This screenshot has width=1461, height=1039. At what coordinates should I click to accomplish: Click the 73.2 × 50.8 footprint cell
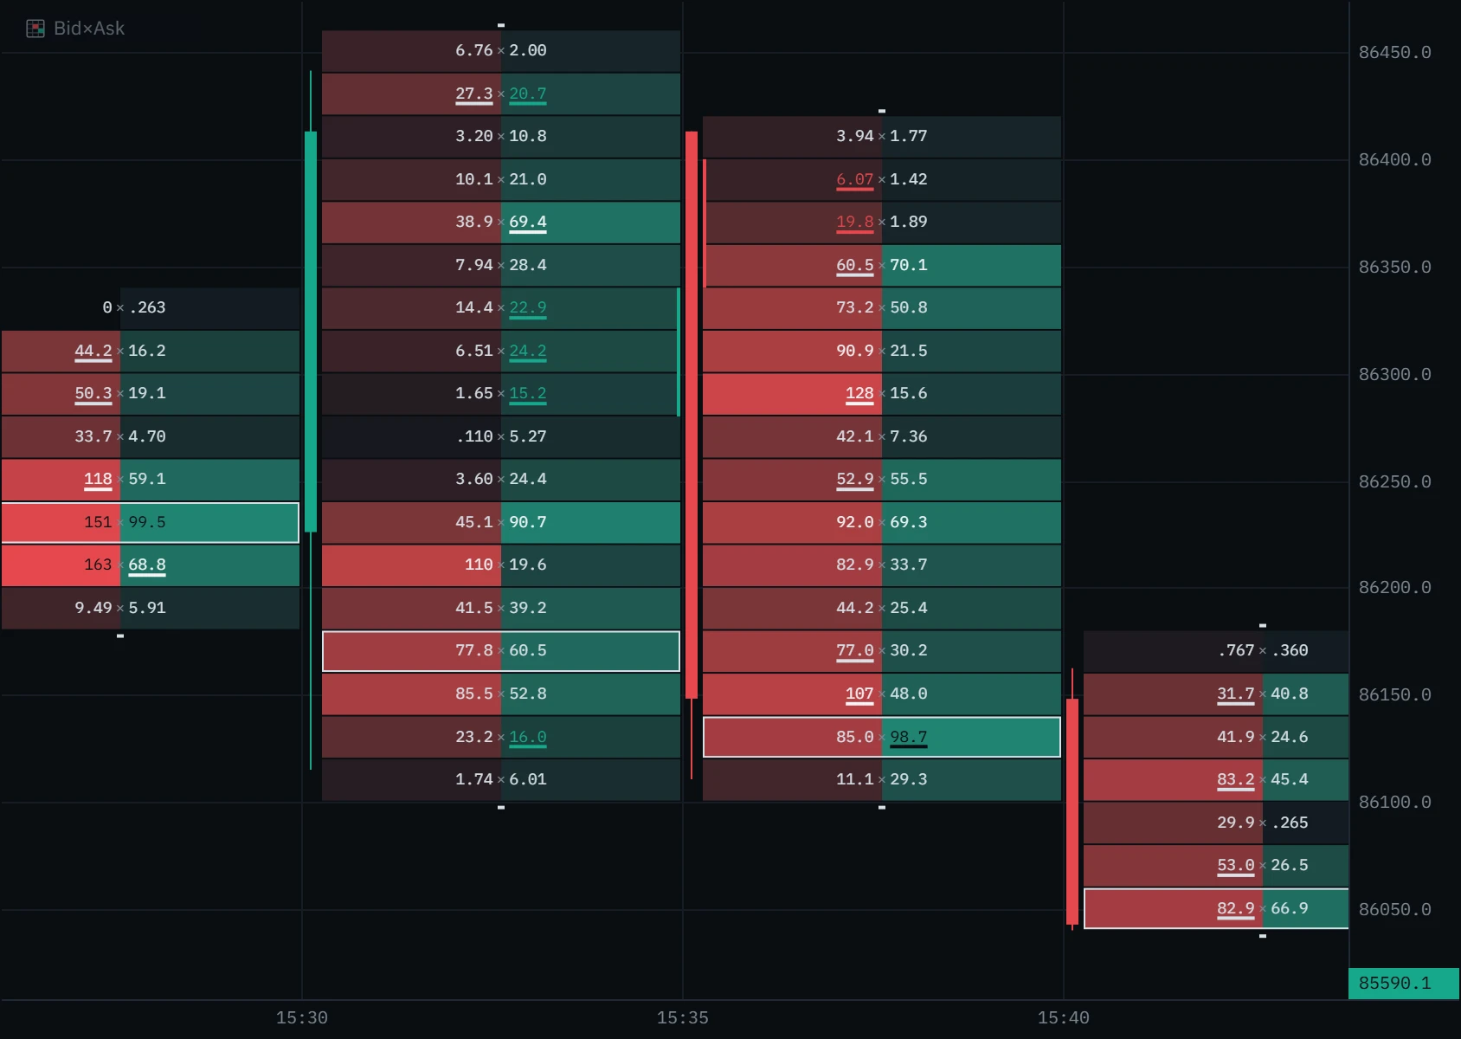point(882,308)
